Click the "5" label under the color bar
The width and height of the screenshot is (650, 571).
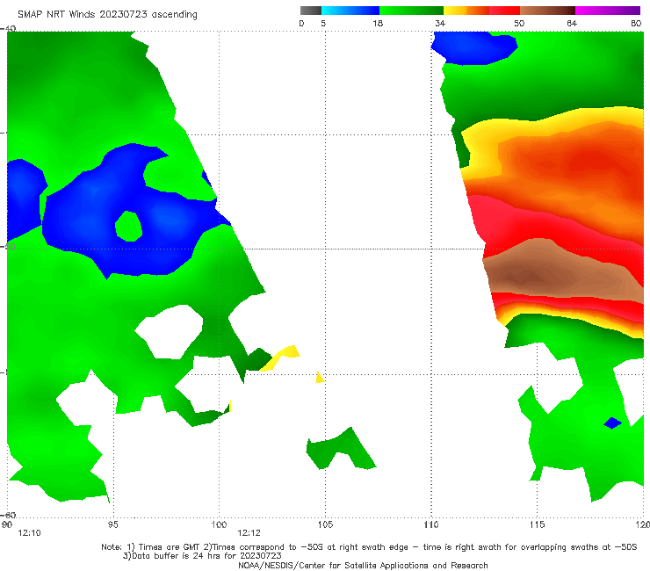point(323,23)
